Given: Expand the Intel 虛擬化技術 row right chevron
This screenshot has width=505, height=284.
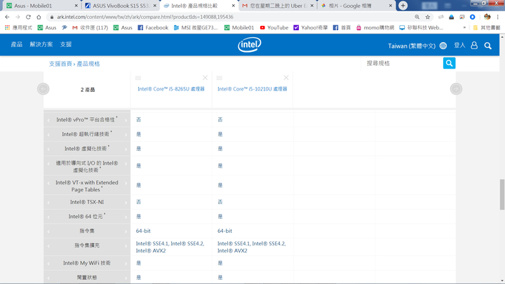Looking at the screenshot, I should click(126, 149).
